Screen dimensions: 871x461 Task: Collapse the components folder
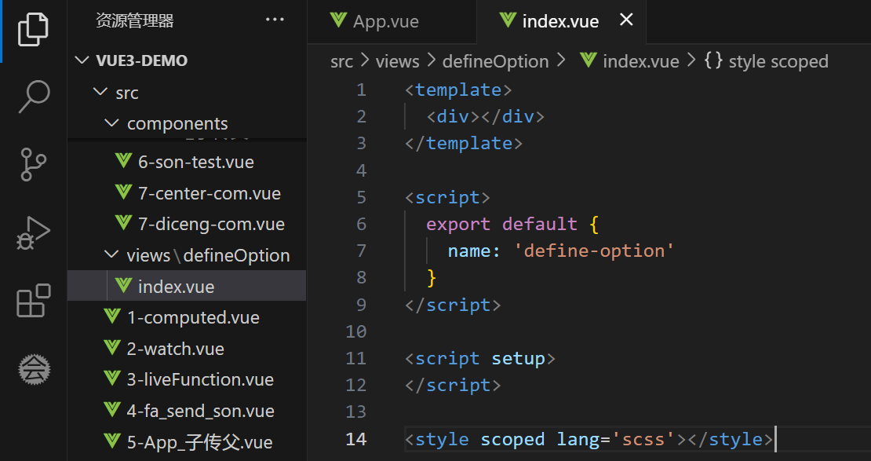click(177, 123)
